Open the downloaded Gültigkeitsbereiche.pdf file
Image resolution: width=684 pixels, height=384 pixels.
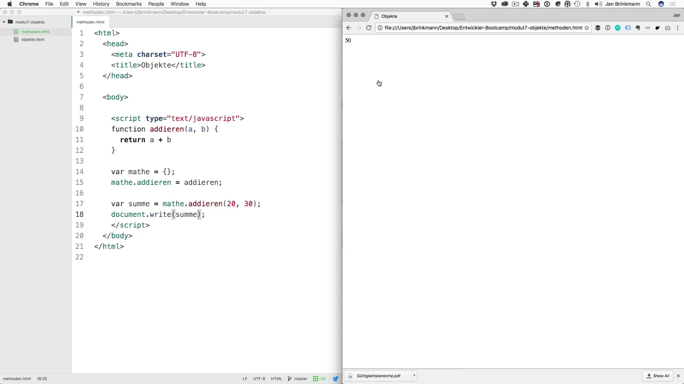pos(378,376)
